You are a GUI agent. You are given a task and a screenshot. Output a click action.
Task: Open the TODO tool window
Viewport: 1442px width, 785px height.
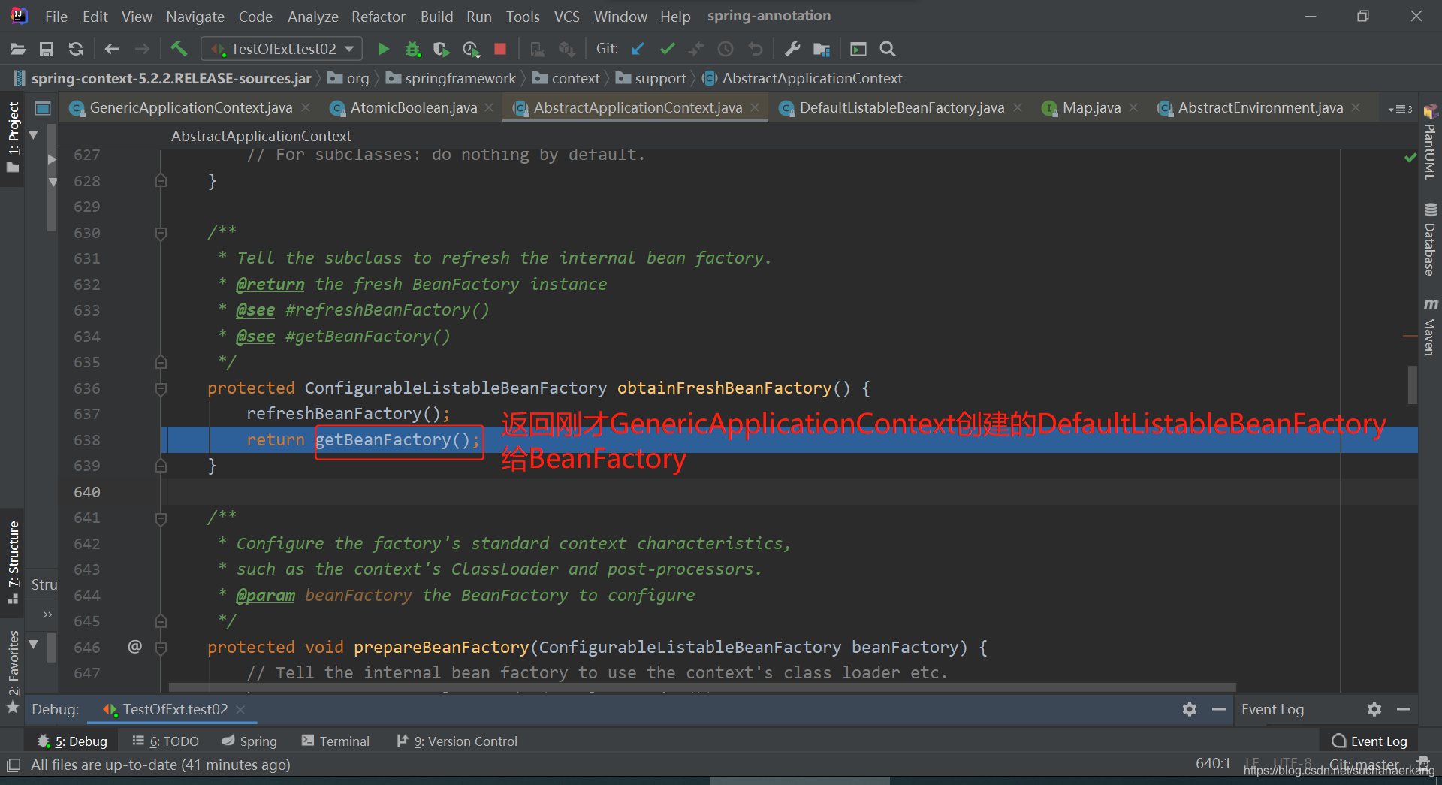pos(165,741)
